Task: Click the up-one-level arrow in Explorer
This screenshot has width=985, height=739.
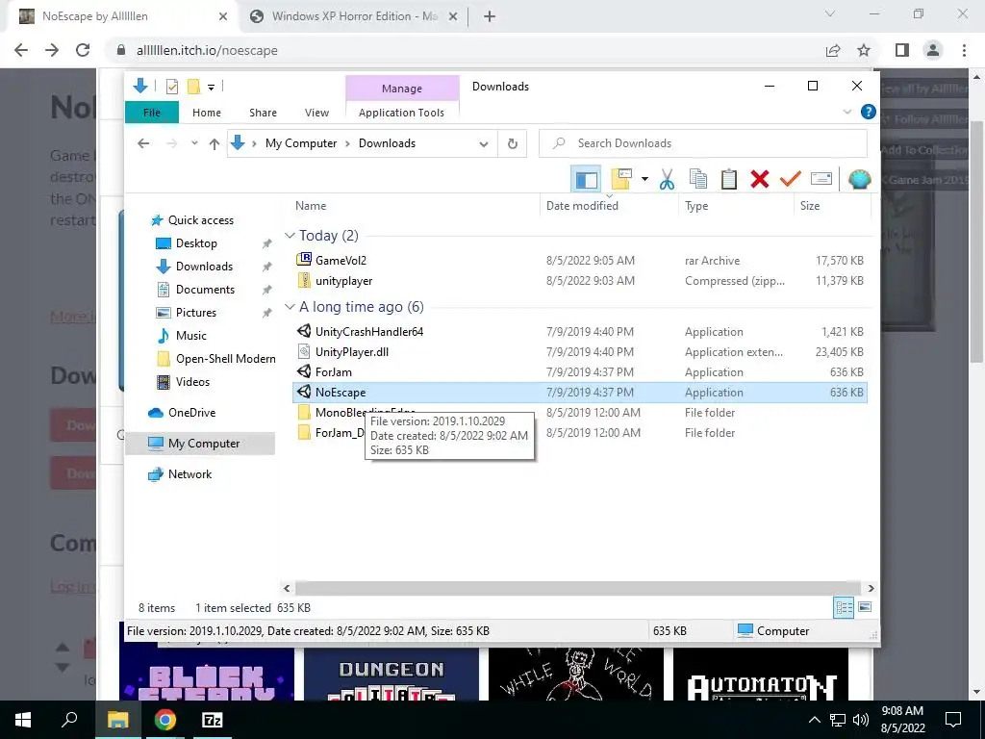Action: [215, 143]
